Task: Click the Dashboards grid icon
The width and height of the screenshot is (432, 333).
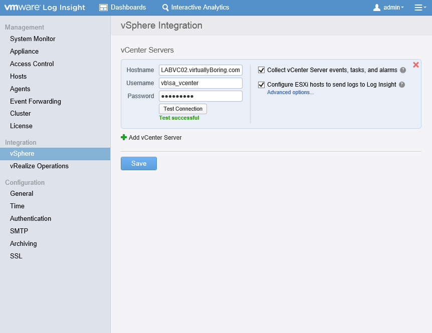Action: click(103, 8)
